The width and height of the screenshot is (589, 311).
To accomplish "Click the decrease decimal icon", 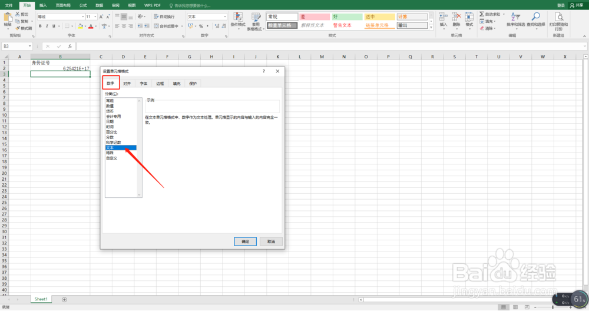I will 224,26.
